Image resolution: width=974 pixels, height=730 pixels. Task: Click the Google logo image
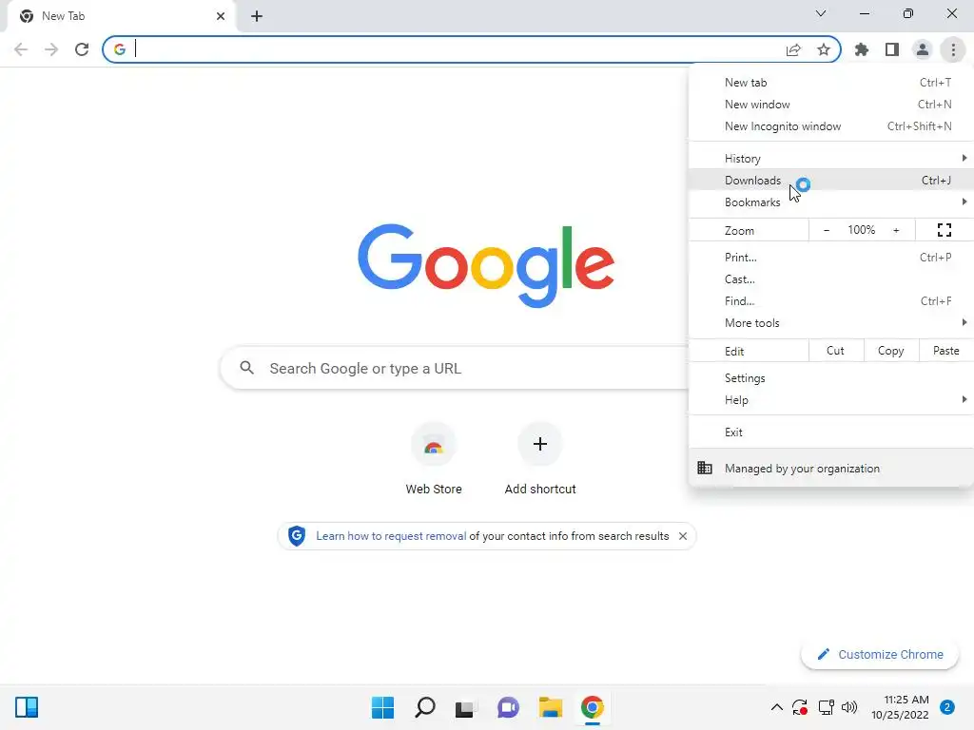click(486, 266)
